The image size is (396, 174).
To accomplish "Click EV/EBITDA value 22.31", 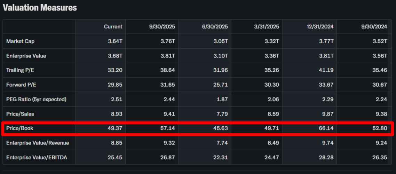I will [x=221, y=158].
